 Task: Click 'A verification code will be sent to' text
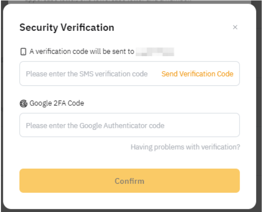[x=82, y=51]
